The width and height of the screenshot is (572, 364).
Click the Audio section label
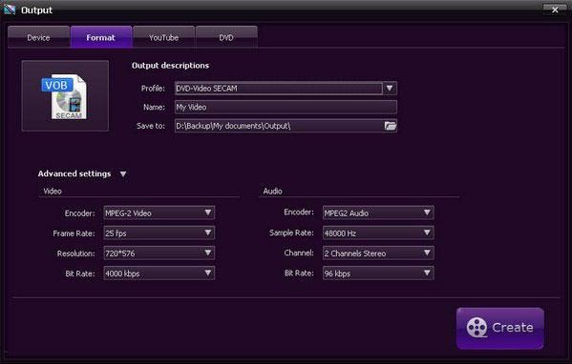click(x=272, y=192)
